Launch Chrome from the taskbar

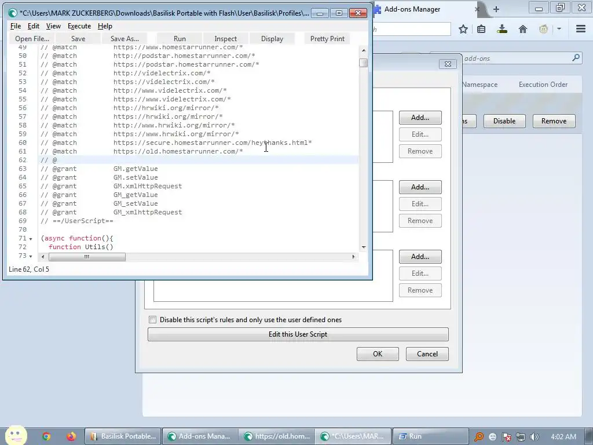point(46,436)
